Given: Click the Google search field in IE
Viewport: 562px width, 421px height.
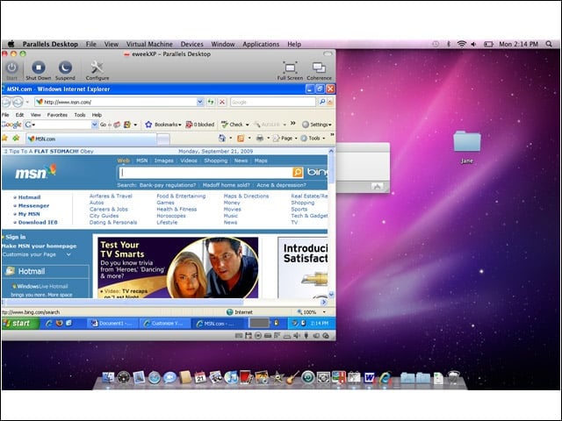Looking at the screenshot, I should [x=273, y=102].
